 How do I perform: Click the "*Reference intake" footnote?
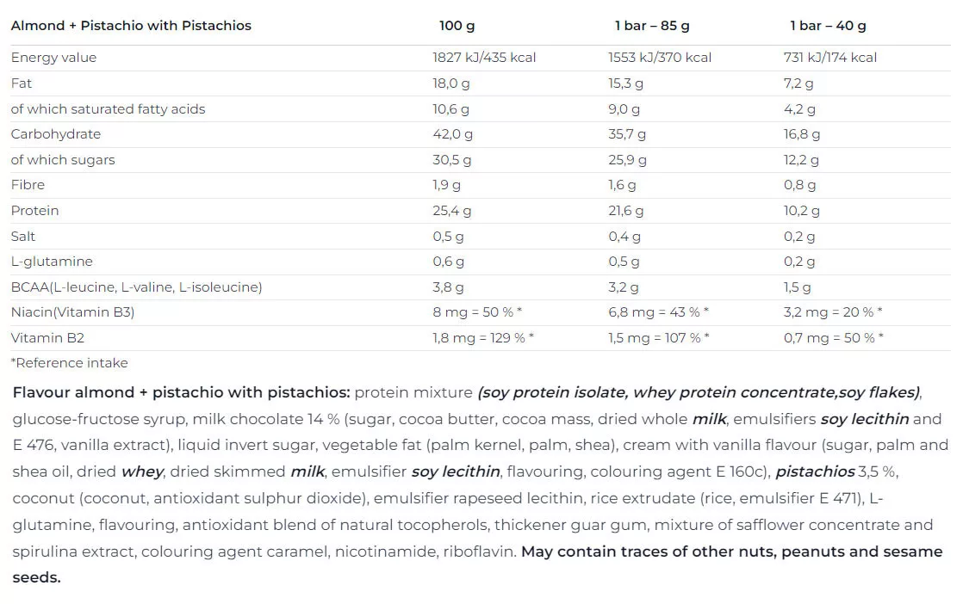point(69,363)
